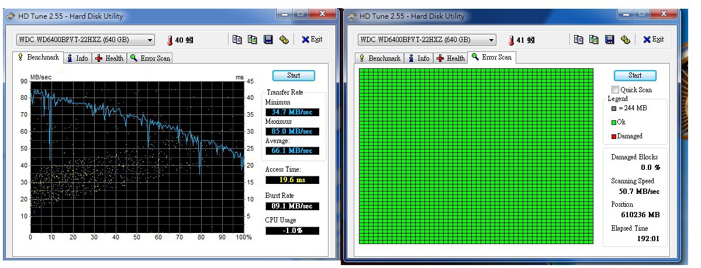The image size is (701, 268).
Task: Click the left window's title bar text
Action: [71, 16]
